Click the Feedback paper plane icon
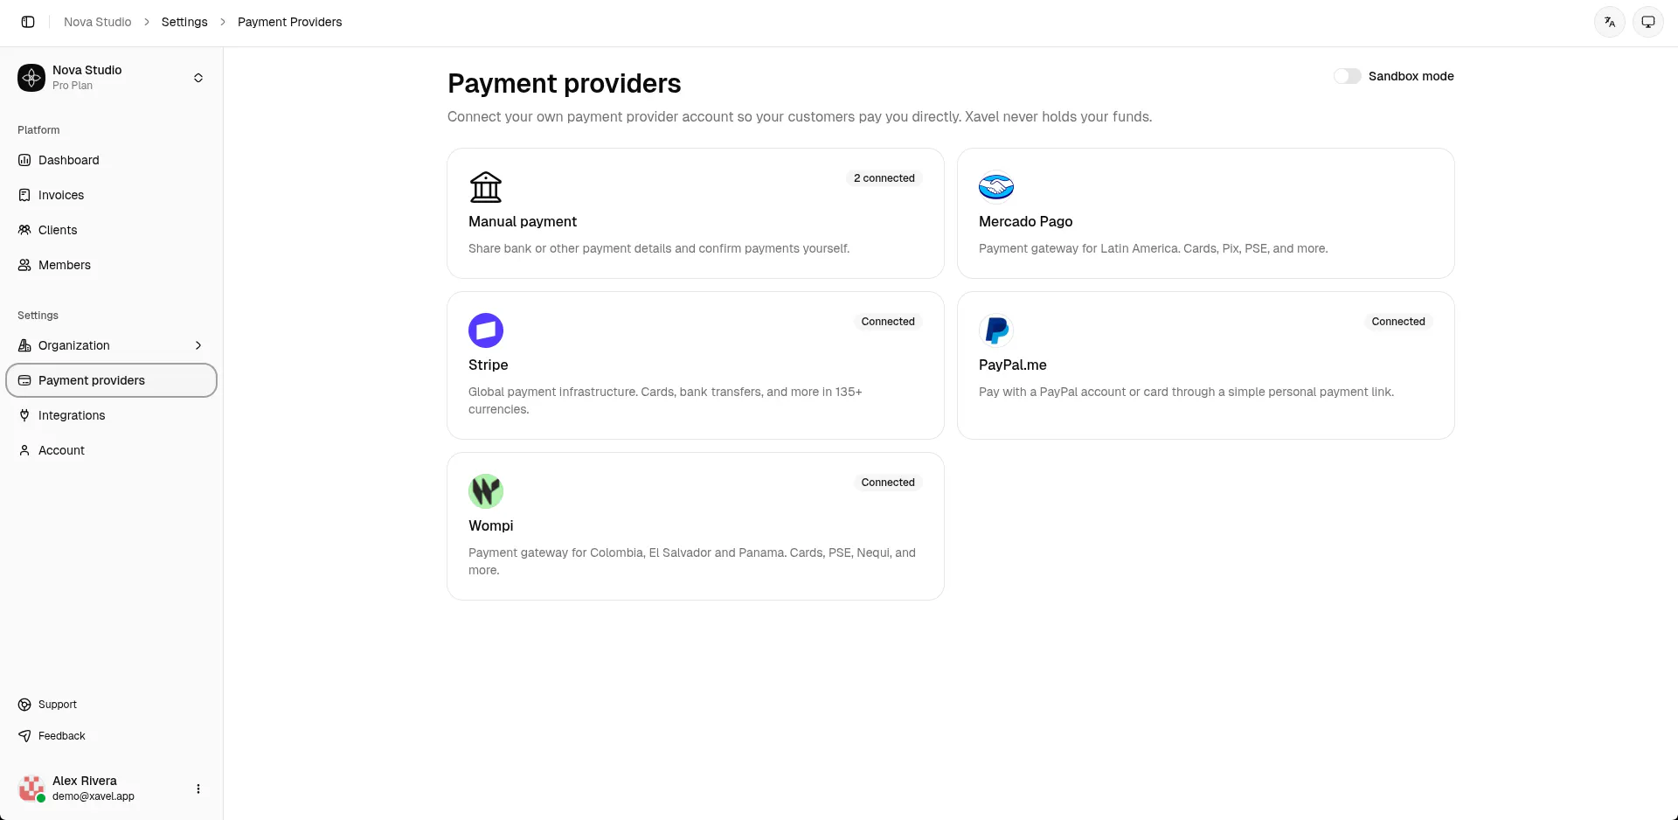Screen dimensions: 1678x820 pyautogui.click(x=24, y=736)
